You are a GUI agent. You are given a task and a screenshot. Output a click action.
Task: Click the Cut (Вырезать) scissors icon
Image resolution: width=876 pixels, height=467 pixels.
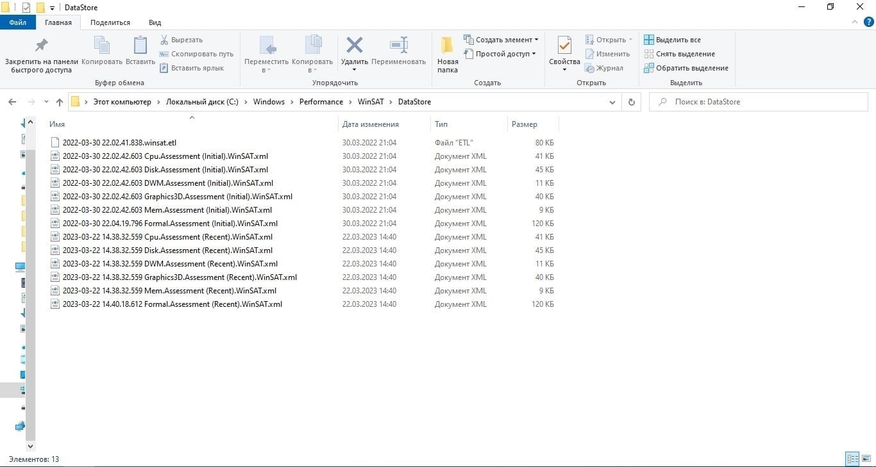164,40
